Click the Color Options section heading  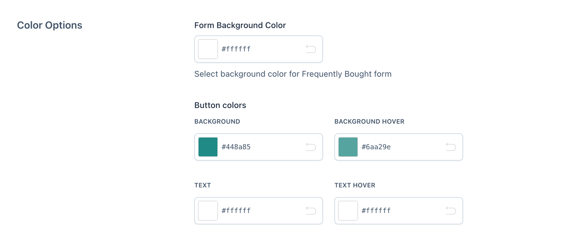[x=50, y=25]
